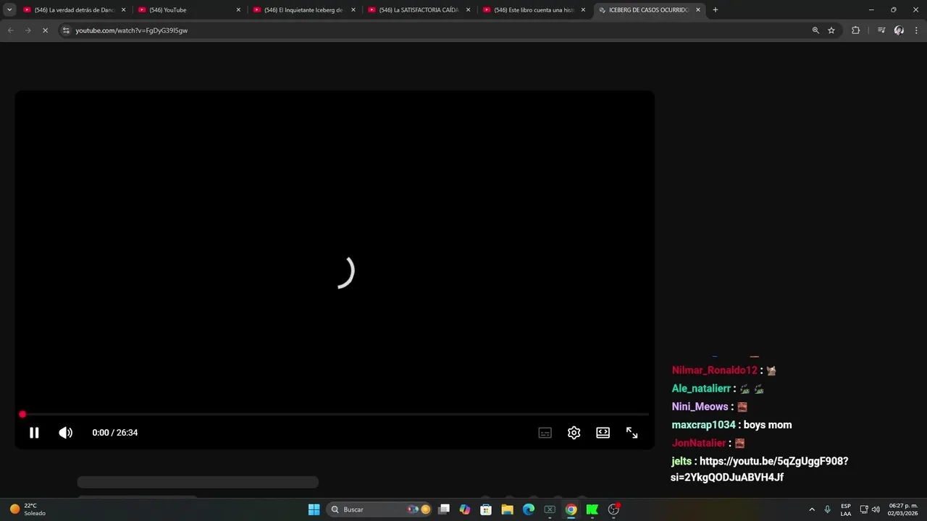Click username JonNatalier in chat
The width and height of the screenshot is (927, 521).
(699, 443)
